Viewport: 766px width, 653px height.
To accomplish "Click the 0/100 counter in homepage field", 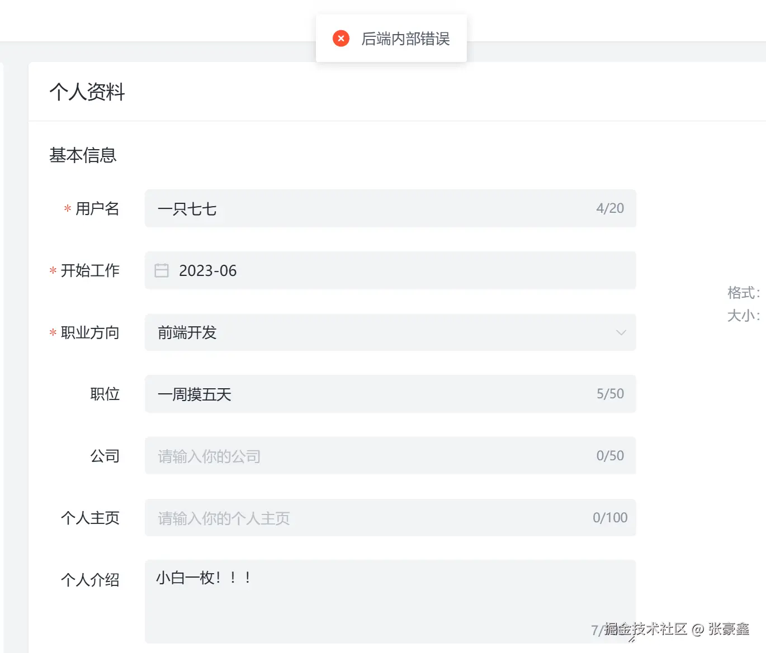I will (x=609, y=518).
